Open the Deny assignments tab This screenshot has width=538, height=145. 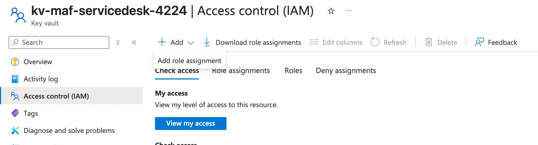[346, 71]
